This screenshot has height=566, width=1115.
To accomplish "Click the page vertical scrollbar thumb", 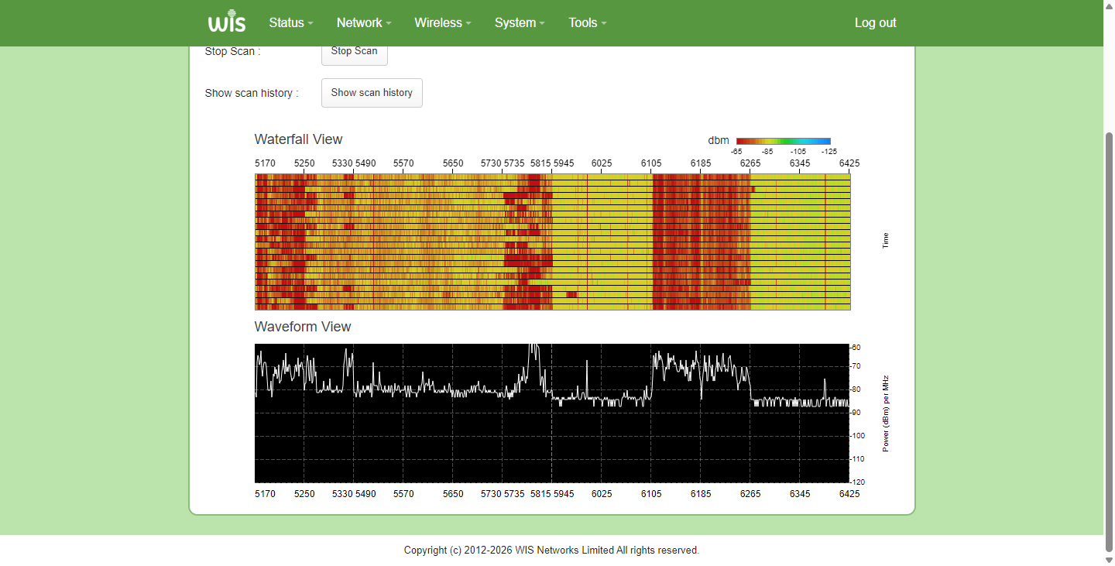I will (x=1109, y=341).
